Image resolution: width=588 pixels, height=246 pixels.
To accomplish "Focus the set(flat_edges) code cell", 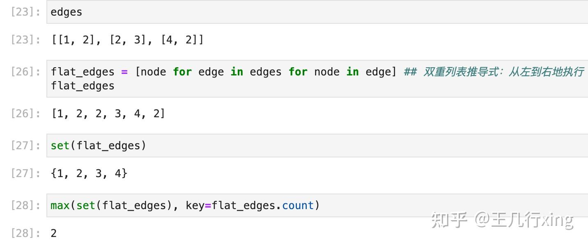I will pyautogui.click(x=287, y=146).
